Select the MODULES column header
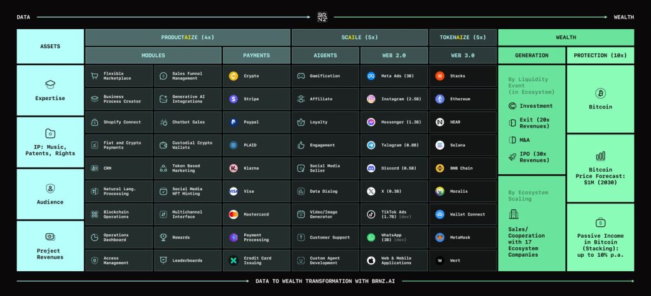Image resolution: width=651 pixels, height=296 pixels. point(153,55)
